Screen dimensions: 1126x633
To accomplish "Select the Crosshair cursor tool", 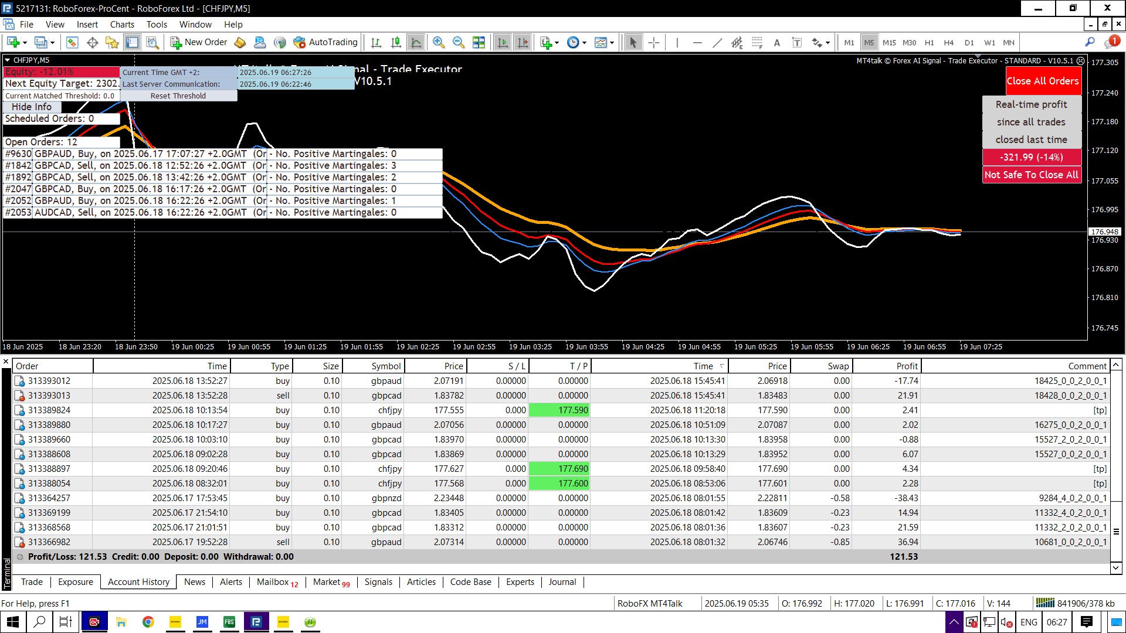I will pyautogui.click(x=654, y=42).
